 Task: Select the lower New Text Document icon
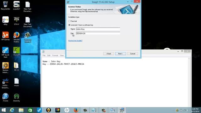[x=28, y=22]
